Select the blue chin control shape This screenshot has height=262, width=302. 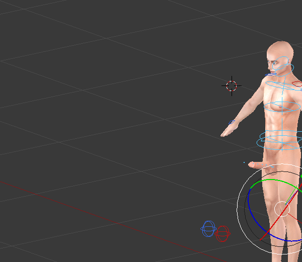point(271,74)
